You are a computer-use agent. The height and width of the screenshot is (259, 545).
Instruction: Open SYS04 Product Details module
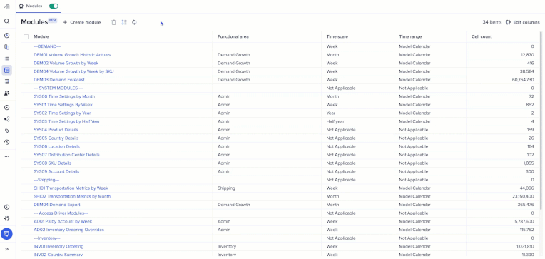pos(56,130)
